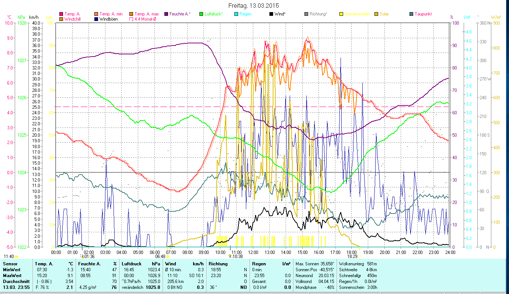509x294 pixels.
Task: Click the black Wind* legend swatch
Action: tap(271, 14)
